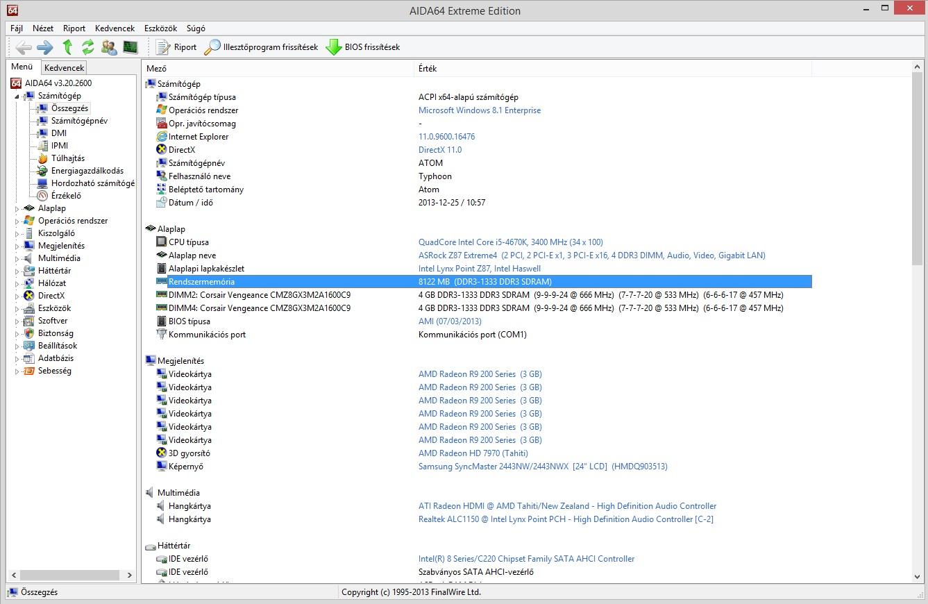Click the Érzékelő sensor icon

[x=42, y=196]
